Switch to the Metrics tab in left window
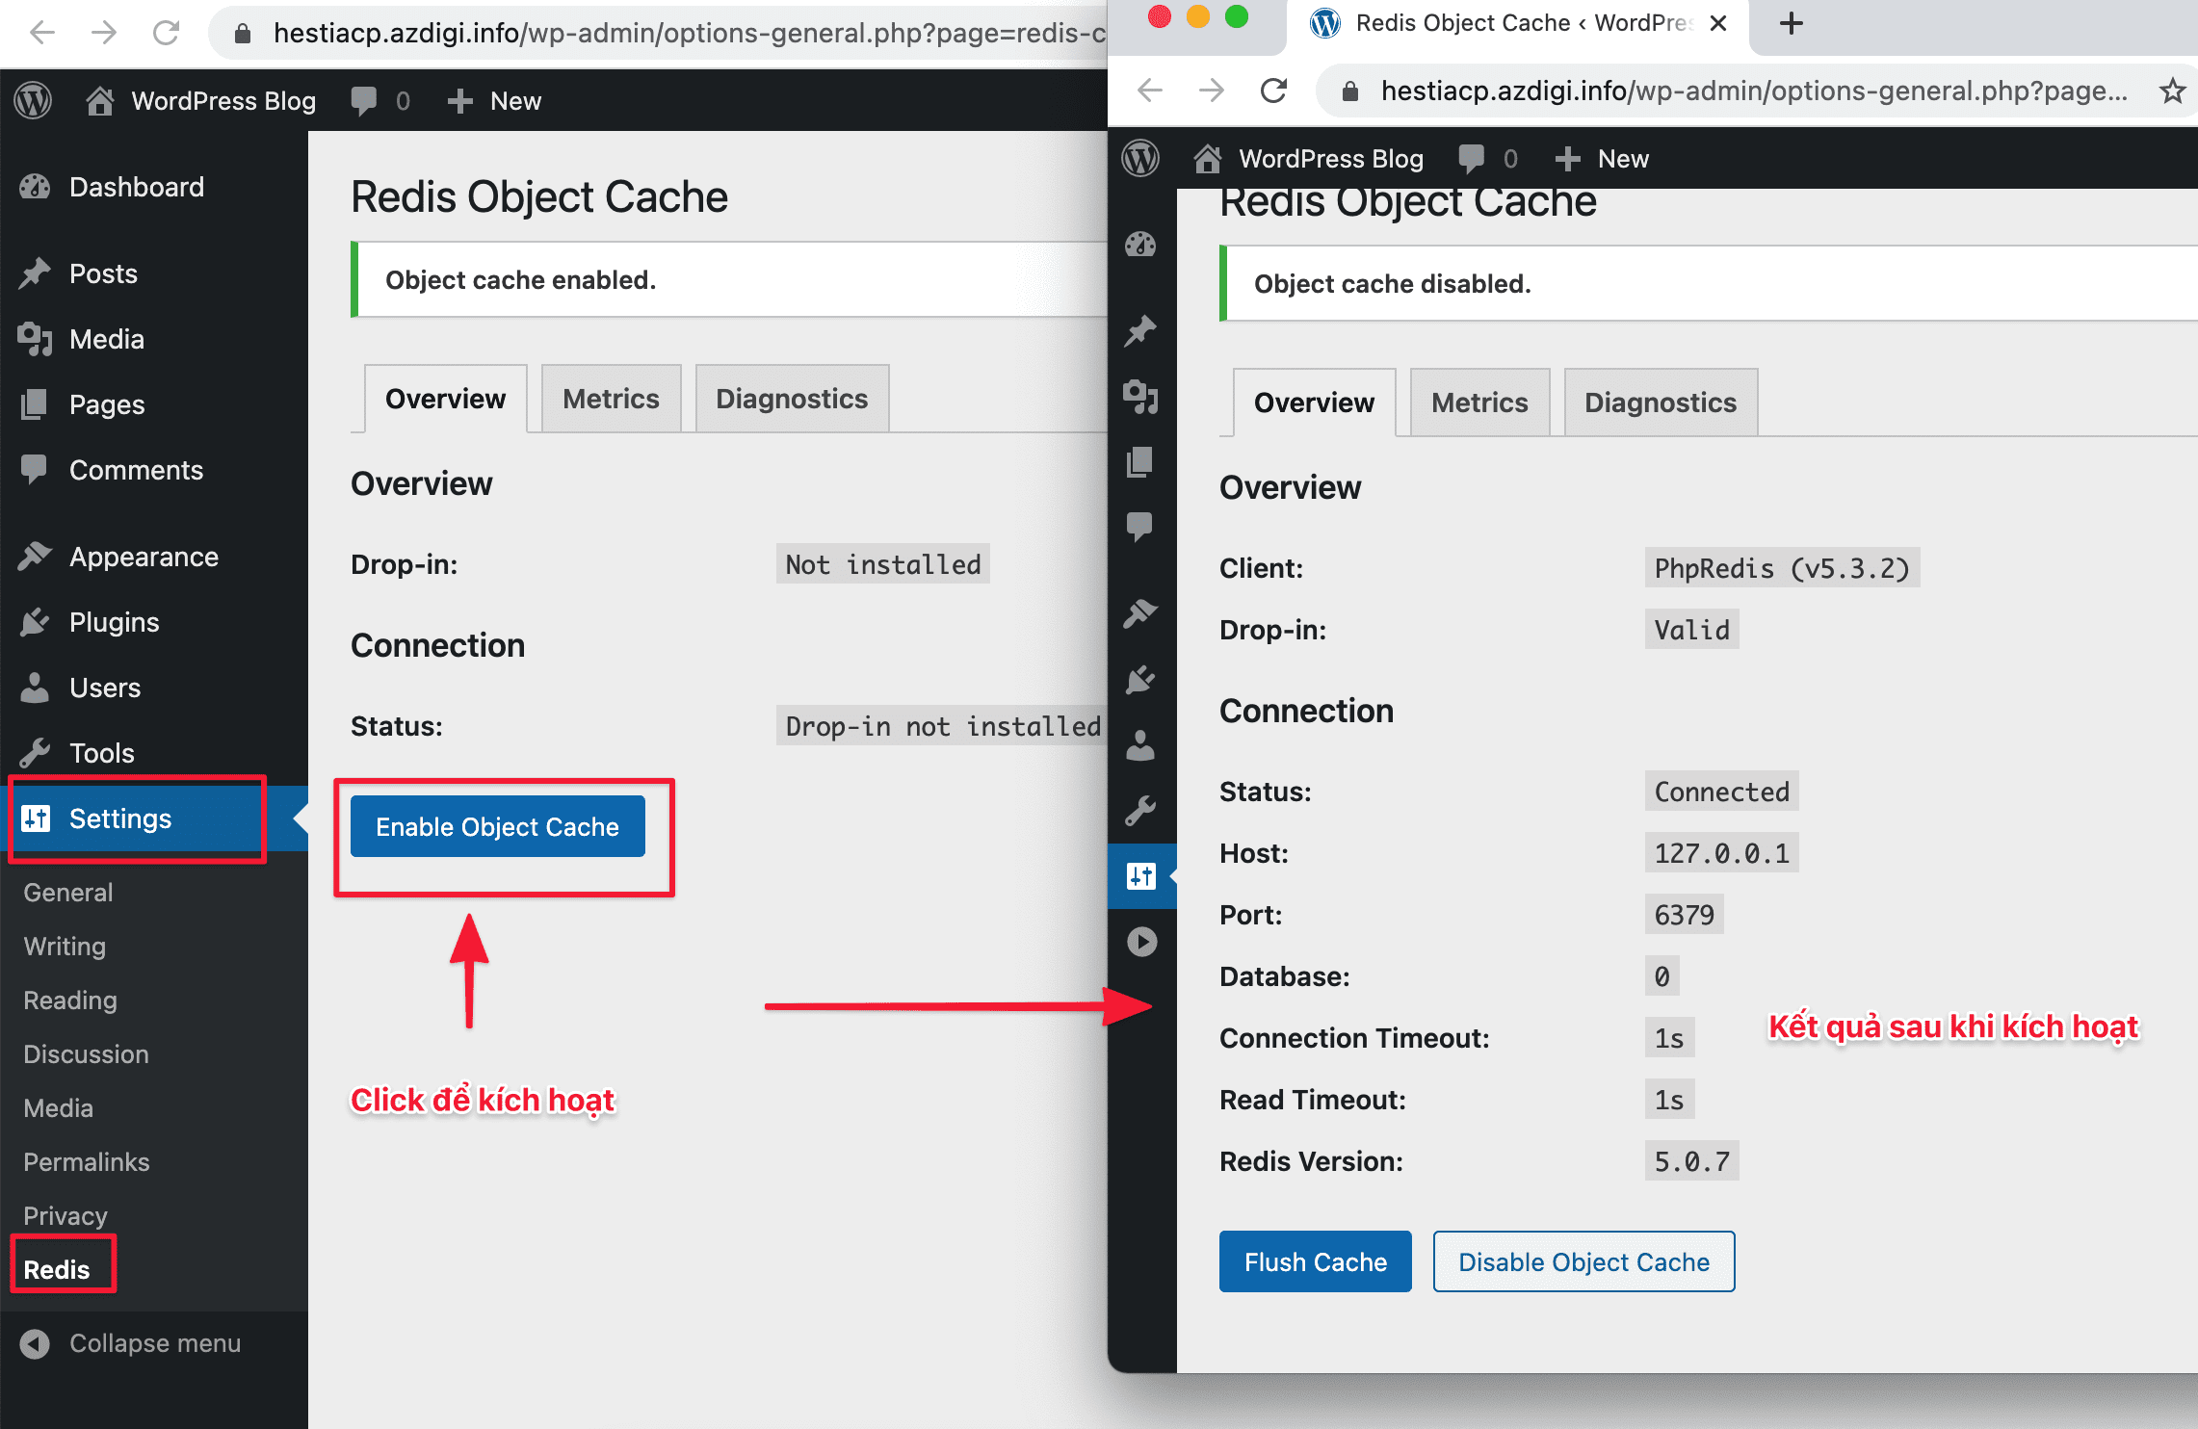The image size is (2198, 1429). 611,399
